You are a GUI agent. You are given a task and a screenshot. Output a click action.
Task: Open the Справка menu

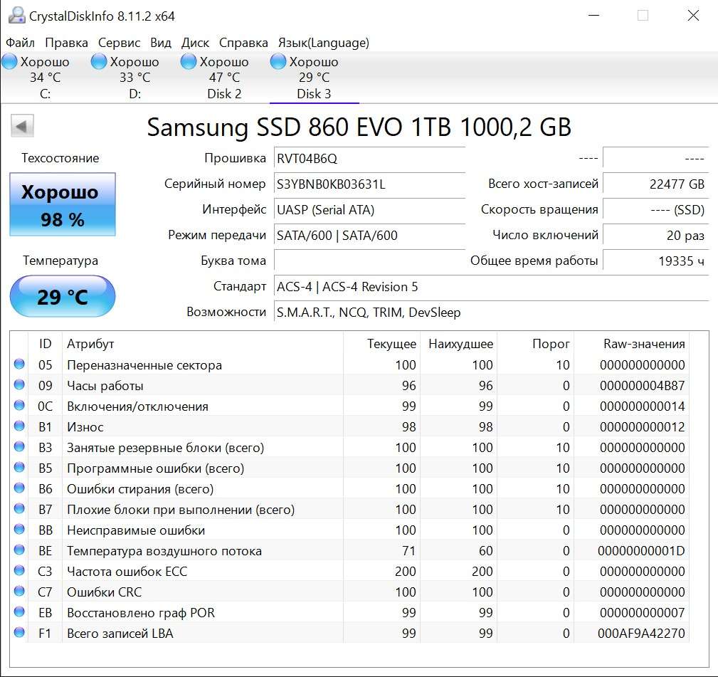pyautogui.click(x=243, y=43)
